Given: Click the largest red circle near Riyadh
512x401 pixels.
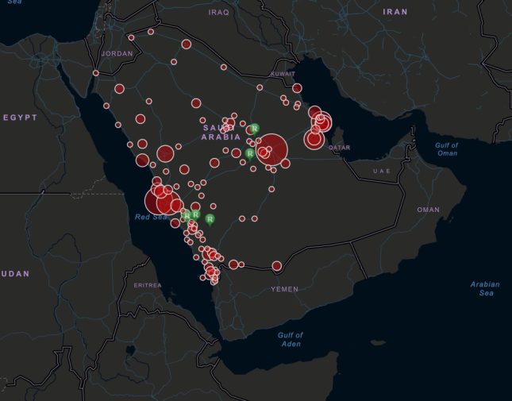Looking at the screenshot, I should coord(272,148).
